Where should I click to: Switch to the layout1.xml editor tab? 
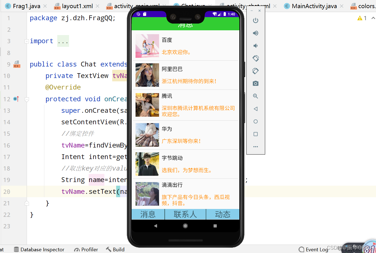point(74,6)
